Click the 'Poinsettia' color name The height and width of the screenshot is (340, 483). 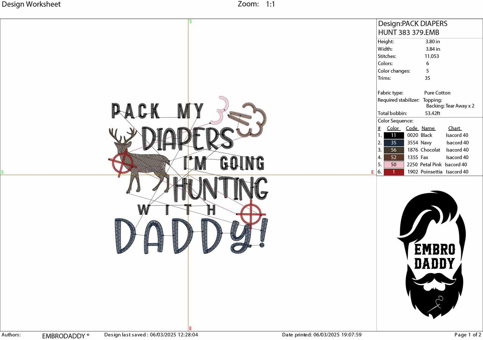coord(432,172)
